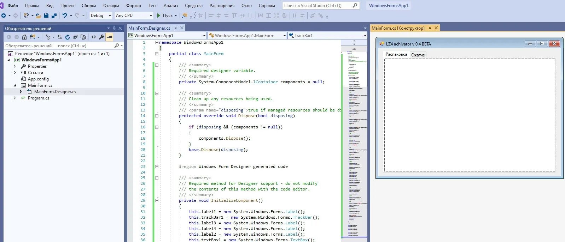This screenshot has height=242, width=565.
Task: Open the dropdown arrow next to Пуск
Action: pos(176,16)
